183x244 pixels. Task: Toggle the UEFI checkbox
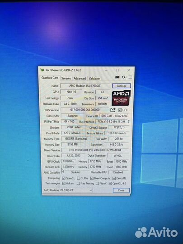(120, 110)
